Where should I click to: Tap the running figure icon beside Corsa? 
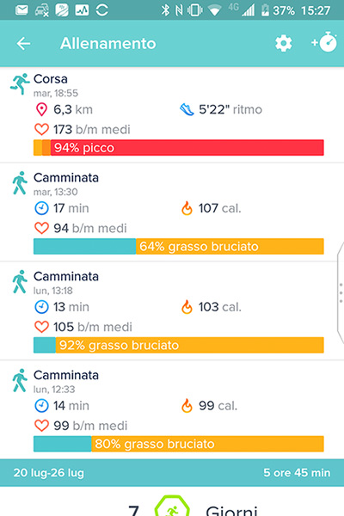[20, 84]
